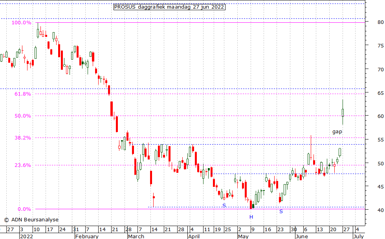The height and width of the screenshot is (239, 385).
Task: Select the 23.6% Fibonacci level label
Action: click(x=23, y=165)
